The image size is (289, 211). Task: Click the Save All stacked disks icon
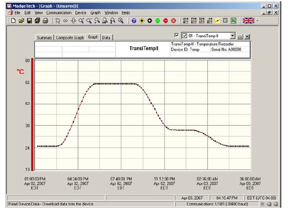(x=38, y=21)
